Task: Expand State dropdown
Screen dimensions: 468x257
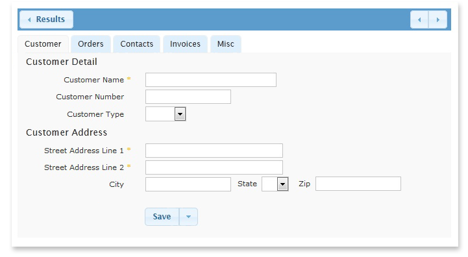Action: 282,184
